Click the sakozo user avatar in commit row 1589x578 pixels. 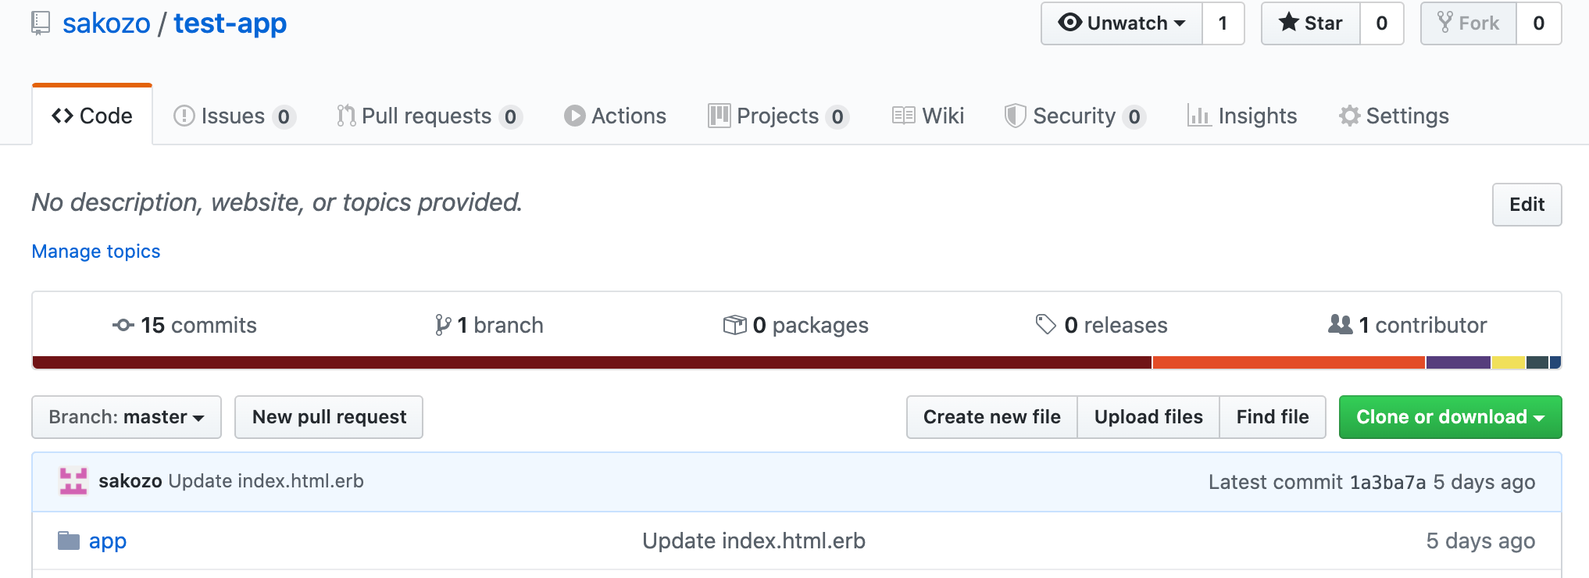(x=73, y=481)
